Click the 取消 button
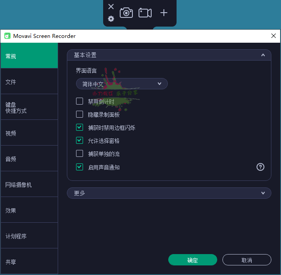Image resolution: width=281 pixels, height=275 pixels. click(246, 260)
